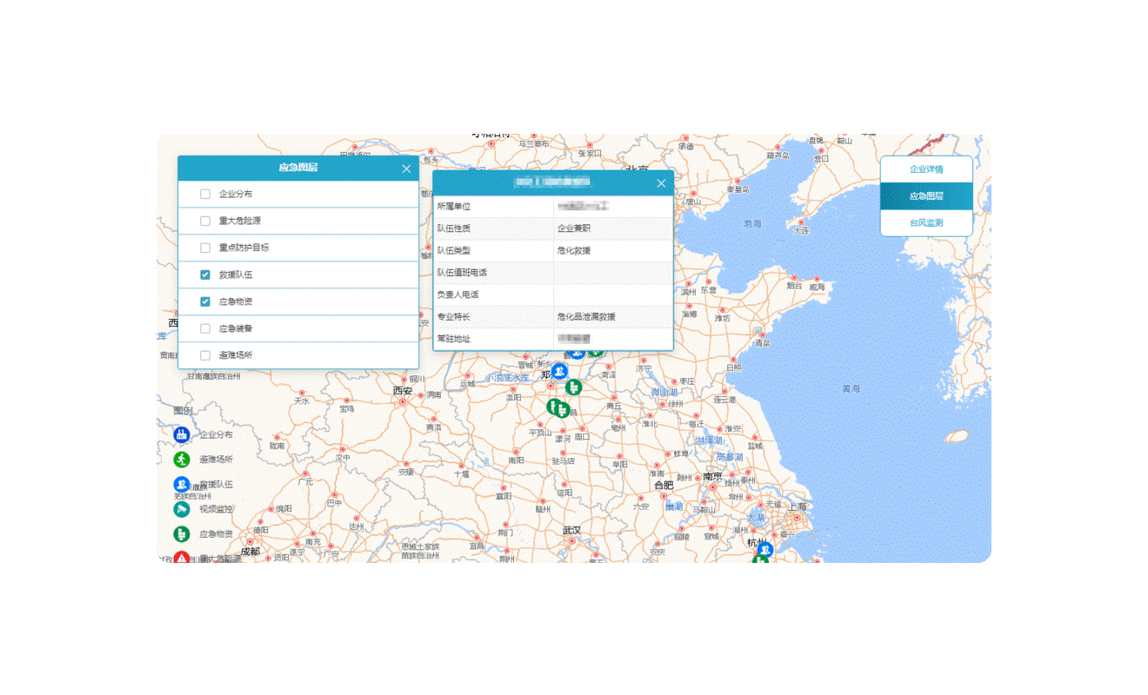The width and height of the screenshot is (1148, 695).
Task: Click the 危化品泄漏救援 value cell
Action: [x=613, y=317]
